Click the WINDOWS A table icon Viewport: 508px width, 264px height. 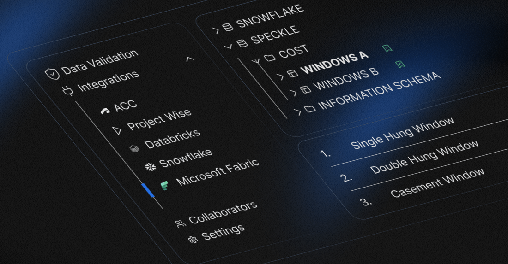pos(292,74)
